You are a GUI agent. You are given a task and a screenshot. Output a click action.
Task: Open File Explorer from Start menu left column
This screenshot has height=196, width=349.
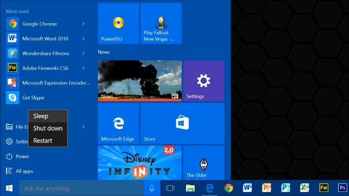pyautogui.click(x=17, y=127)
